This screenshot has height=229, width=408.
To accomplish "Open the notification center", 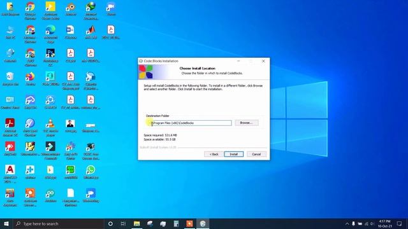I will tap(400, 223).
